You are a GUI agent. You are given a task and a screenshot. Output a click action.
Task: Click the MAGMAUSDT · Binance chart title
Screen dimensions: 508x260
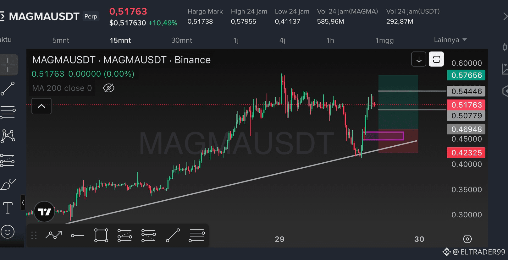coord(121,60)
